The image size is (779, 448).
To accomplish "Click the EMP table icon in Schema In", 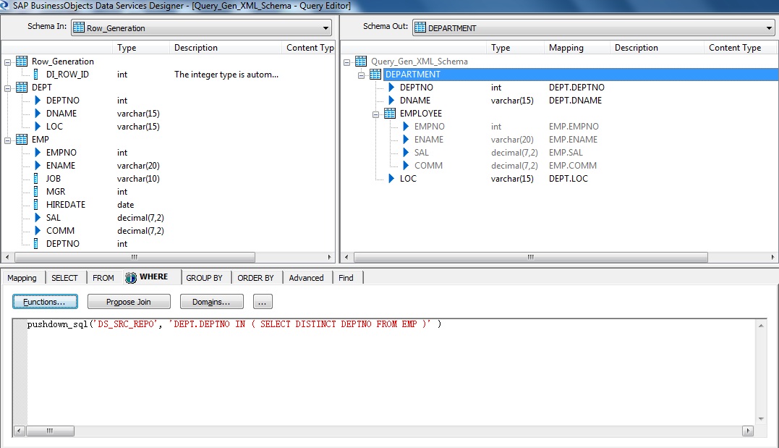I will point(22,139).
